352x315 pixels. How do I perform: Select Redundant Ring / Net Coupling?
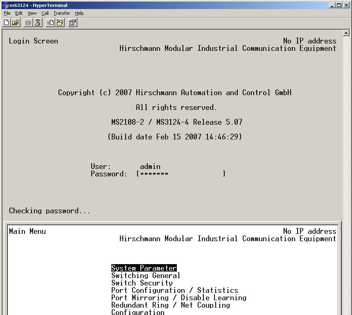click(170, 305)
